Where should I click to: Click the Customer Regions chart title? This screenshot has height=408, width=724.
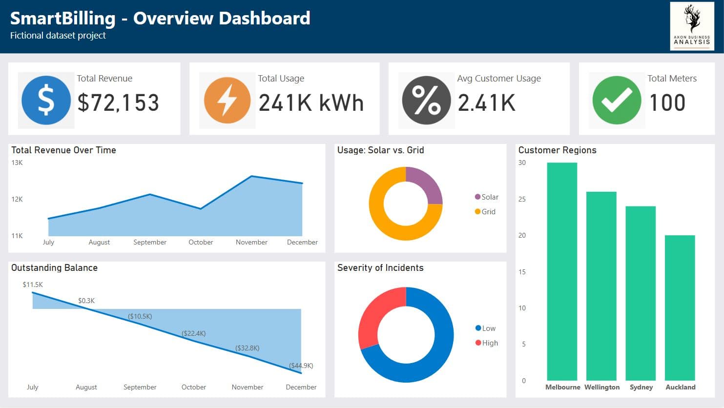(x=557, y=150)
